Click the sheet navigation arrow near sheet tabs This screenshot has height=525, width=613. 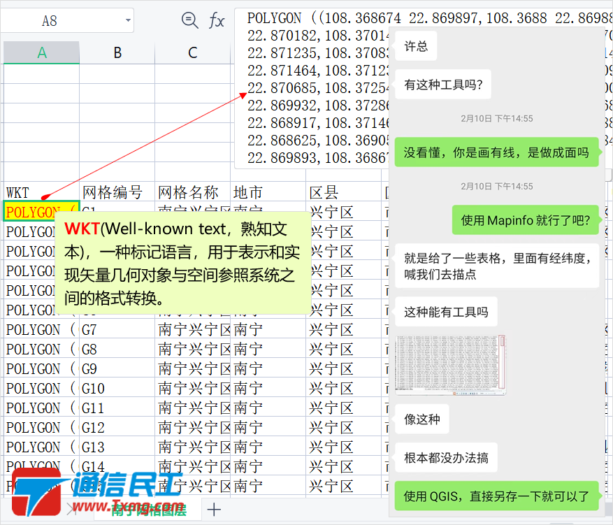click(71, 510)
